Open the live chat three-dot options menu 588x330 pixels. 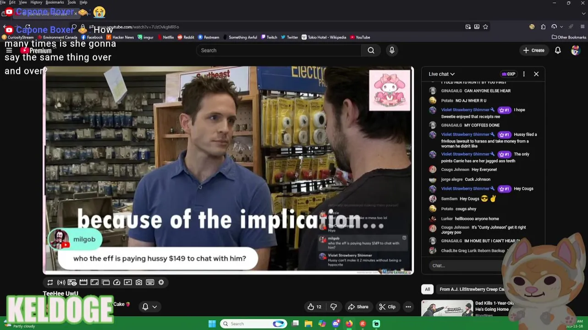tap(524, 74)
